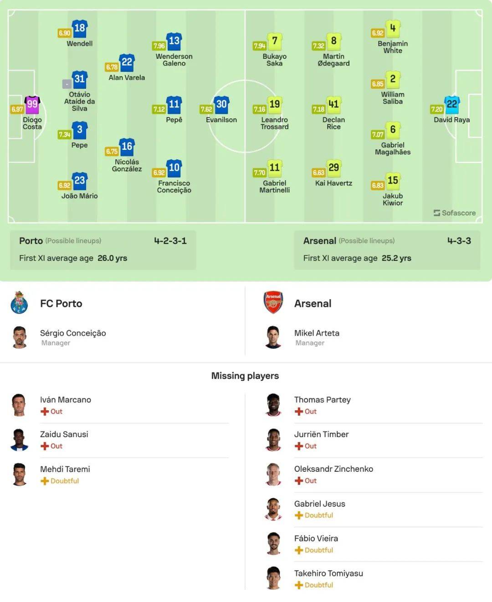
Task: Open Mikel Arteta manager profile photo
Action: 273,337
